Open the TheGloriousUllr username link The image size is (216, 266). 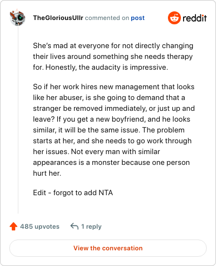[x=58, y=18]
